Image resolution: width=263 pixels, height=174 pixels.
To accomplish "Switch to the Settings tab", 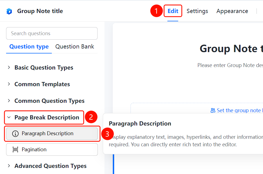I will [197, 11].
